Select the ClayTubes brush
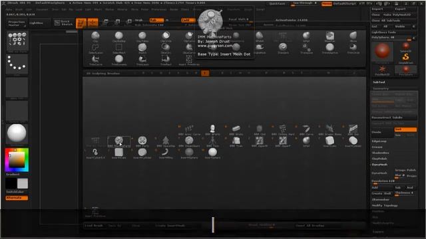The height and width of the screenshot is (239, 426). point(142,37)
